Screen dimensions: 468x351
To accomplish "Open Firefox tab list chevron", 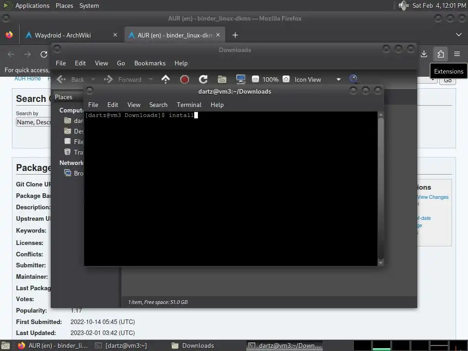I will click(x=459, y=35).
